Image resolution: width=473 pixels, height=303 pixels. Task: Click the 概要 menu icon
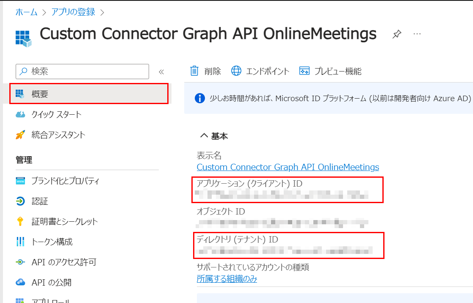click(x=20, y=94)
